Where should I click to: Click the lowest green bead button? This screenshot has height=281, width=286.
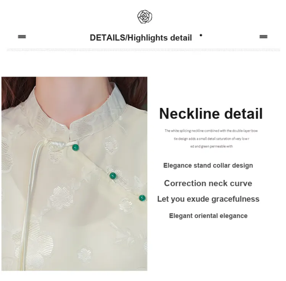pos(142,198)
